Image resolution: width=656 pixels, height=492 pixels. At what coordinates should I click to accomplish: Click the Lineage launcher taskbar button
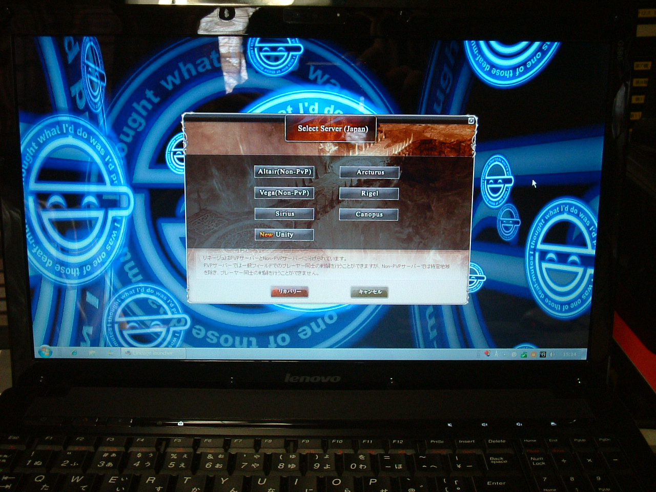pos(154,353)
